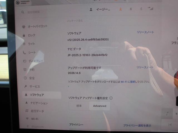Open the 走行データ trips menu

coord(35,111)
